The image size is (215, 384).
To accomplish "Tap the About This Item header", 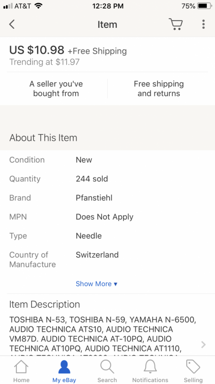I will tap(43, 138).
